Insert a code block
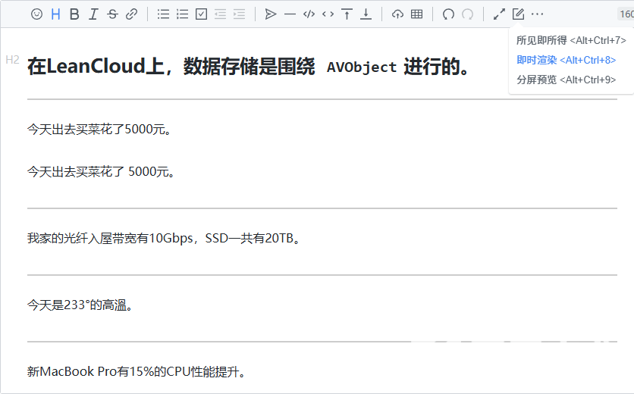The width and height of the screenshot is (634, 394). [309, 14]
